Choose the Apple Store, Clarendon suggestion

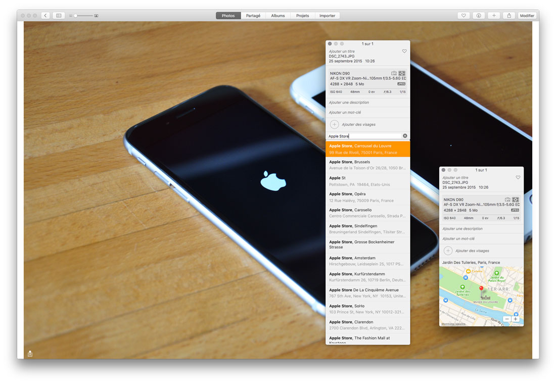[x=367, y=325]
